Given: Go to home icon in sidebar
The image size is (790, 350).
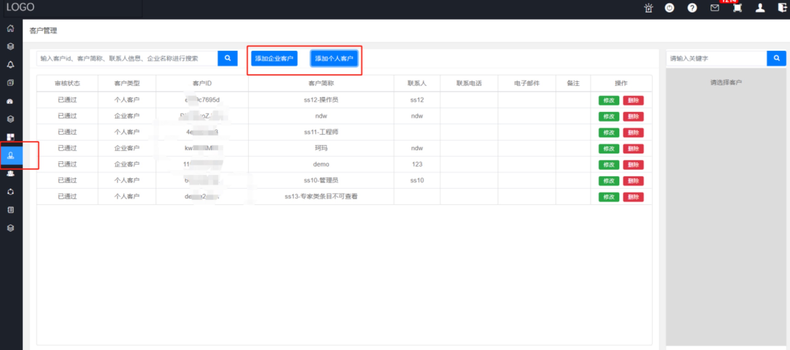Looking at the screenshot, I should pyautogui.click(x=10, y=28).
